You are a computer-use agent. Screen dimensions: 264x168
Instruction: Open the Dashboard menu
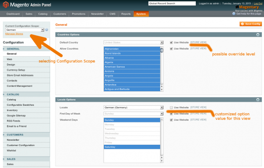pyautogui.click(x=13, y=14)
